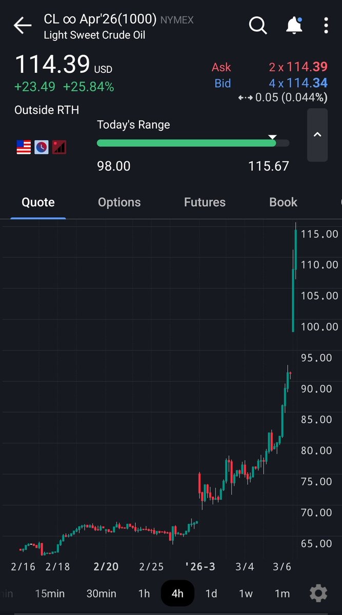Tap the '26-3 date axis label
Viewport: 342px width, 615px height.
tap(200, 566)
